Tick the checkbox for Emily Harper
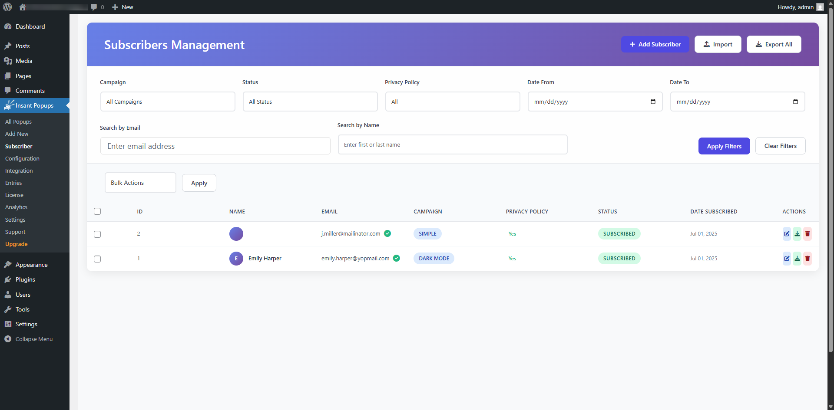This screenshot has height=410, width=834. 97,259
